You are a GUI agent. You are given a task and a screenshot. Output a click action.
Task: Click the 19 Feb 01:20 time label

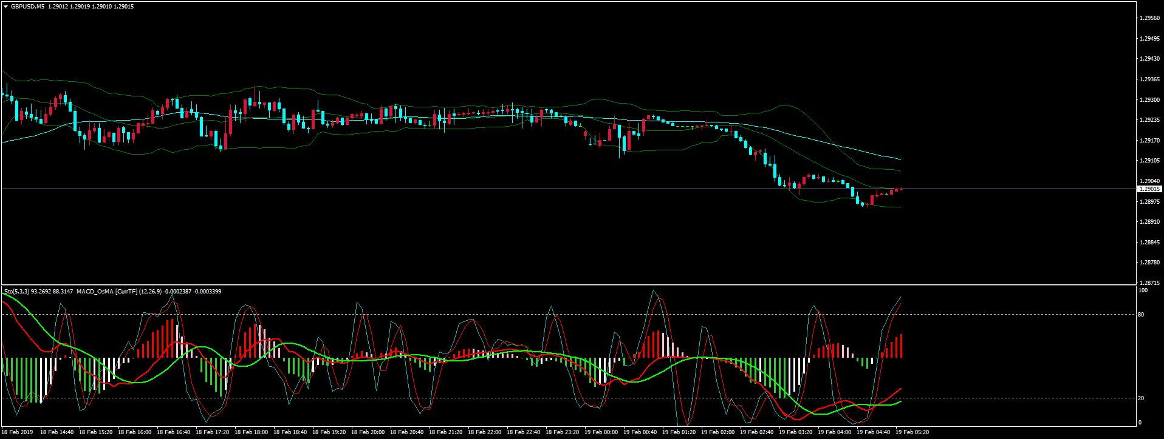679,433
